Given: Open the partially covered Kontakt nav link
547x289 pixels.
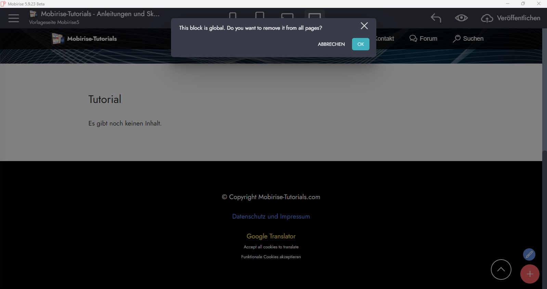Looking at the screenshot, I should coord(385,39).
